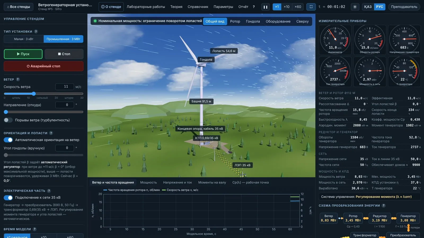This screenshot has height=238, width=424.
Task: Toggle Порывы ветра turbulence switch
Action: (x=8, y=120)
